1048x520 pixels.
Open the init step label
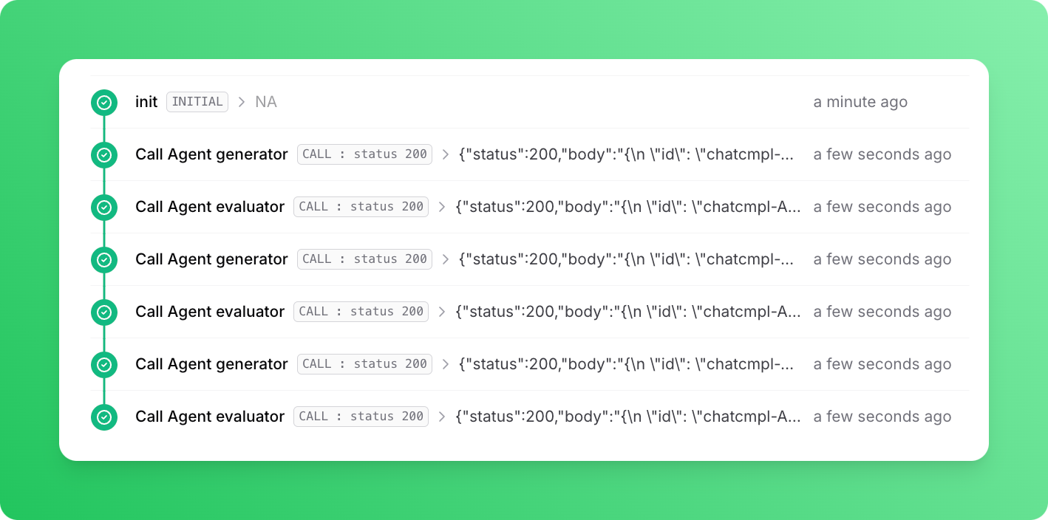pos(146,102)
